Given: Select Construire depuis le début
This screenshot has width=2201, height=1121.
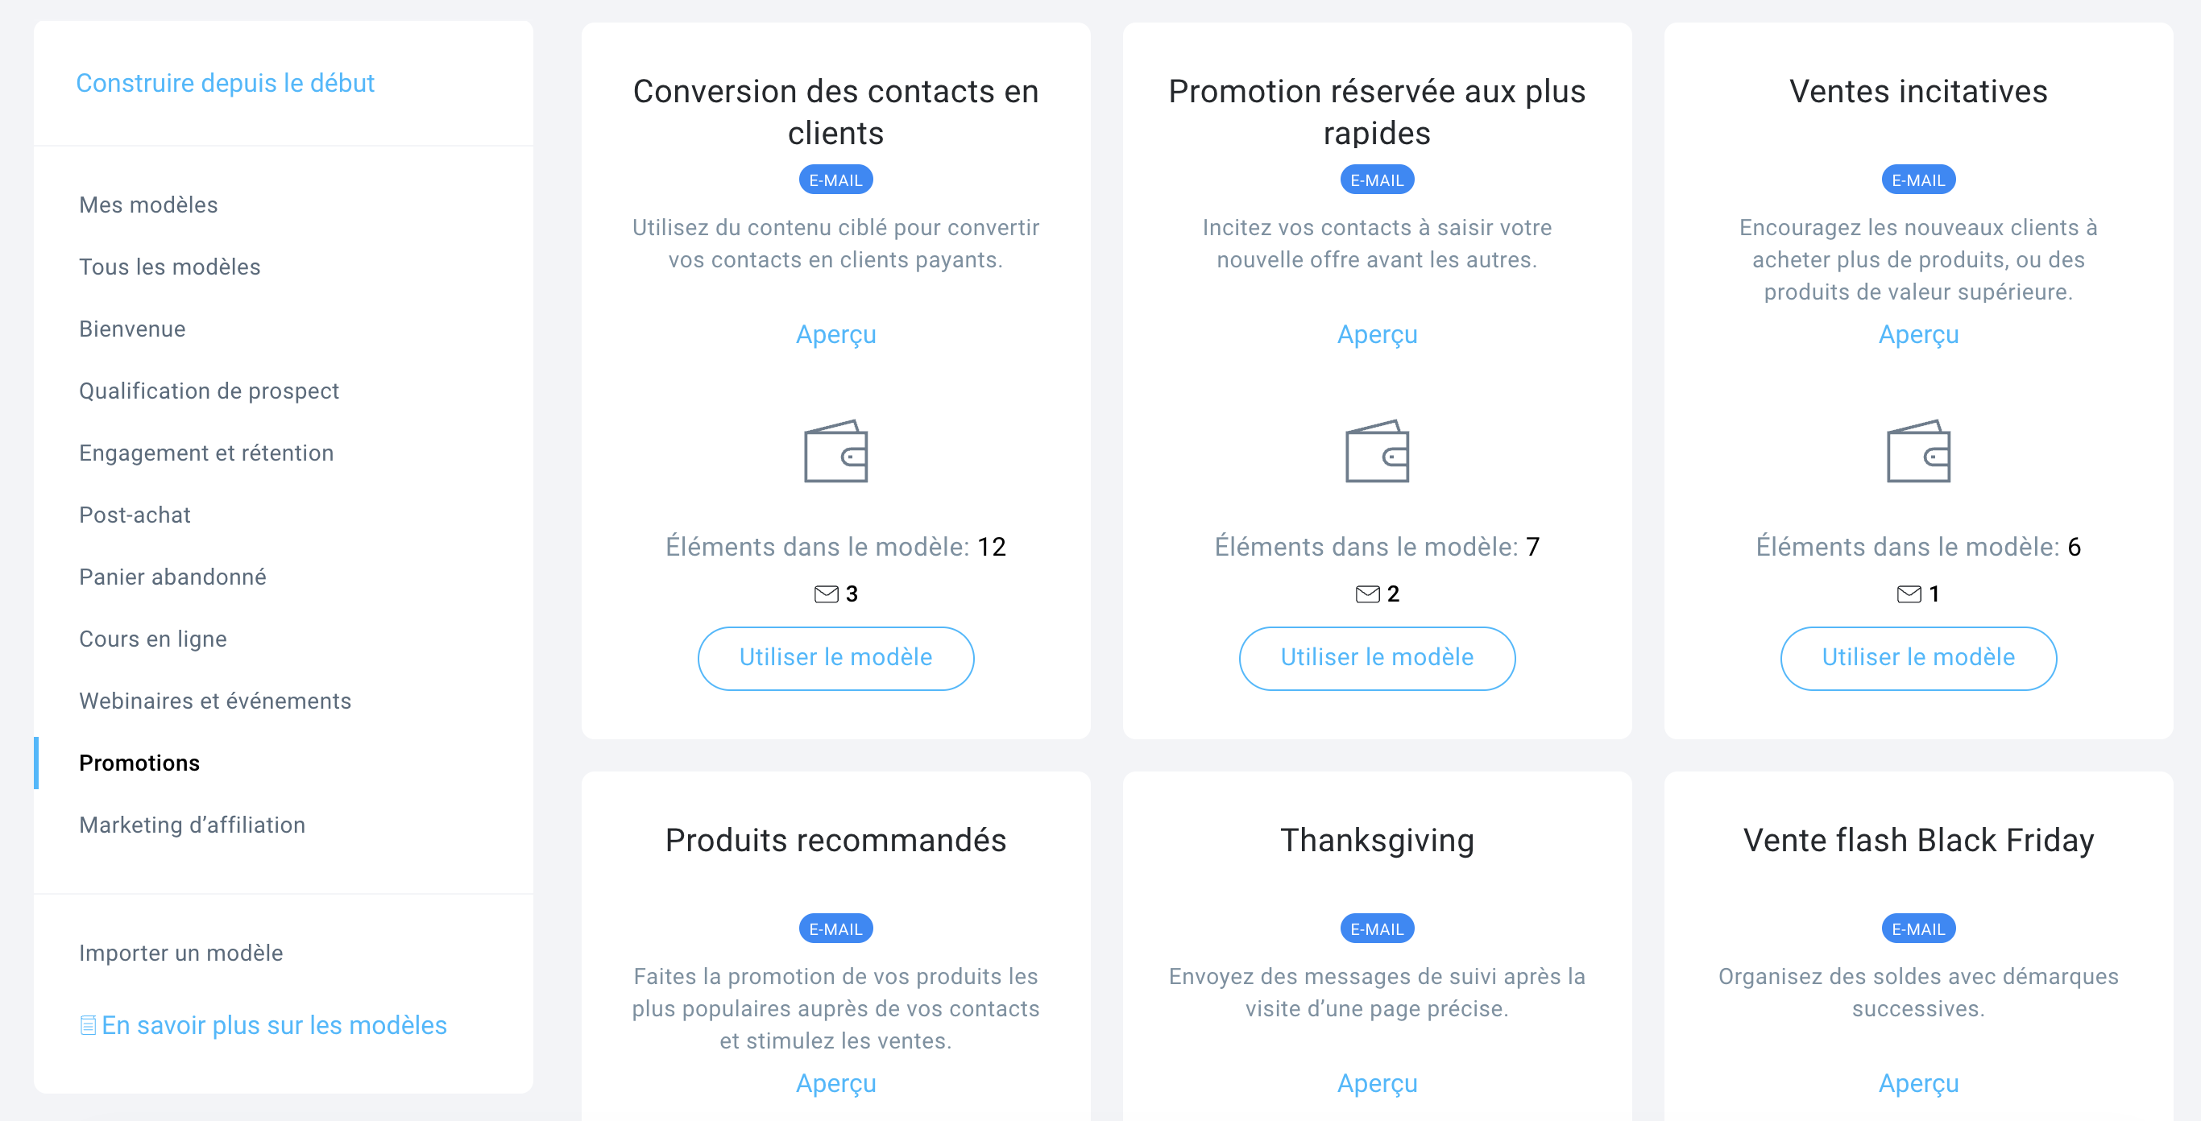Looking at the screenshot, I should [x=226, y=83].
